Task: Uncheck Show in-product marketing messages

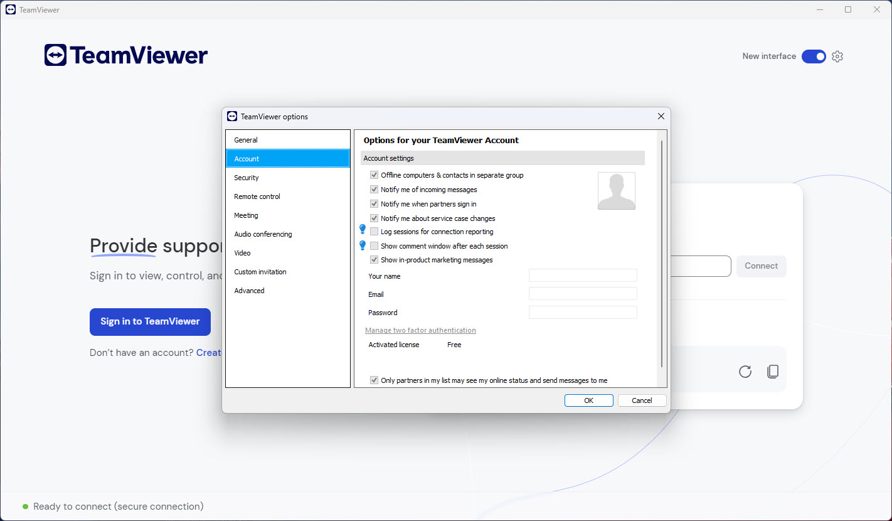Action: tap(374, 260)
